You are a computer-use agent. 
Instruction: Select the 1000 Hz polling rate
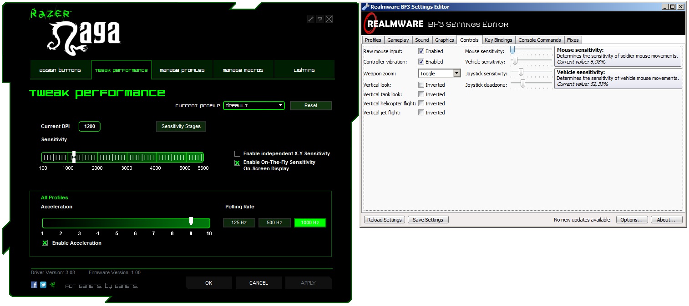310,222
